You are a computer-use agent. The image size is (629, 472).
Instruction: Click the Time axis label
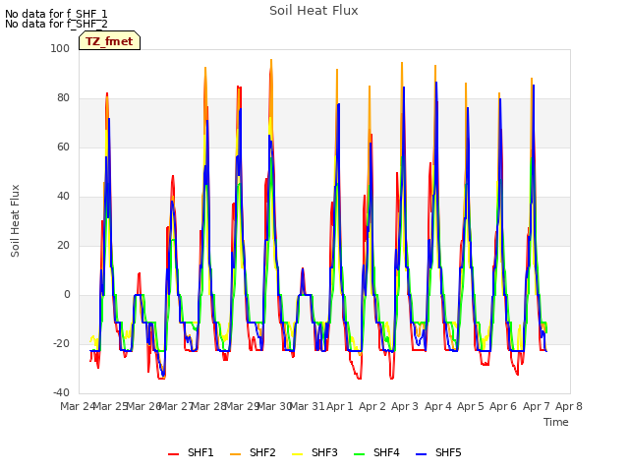point(556,422)
